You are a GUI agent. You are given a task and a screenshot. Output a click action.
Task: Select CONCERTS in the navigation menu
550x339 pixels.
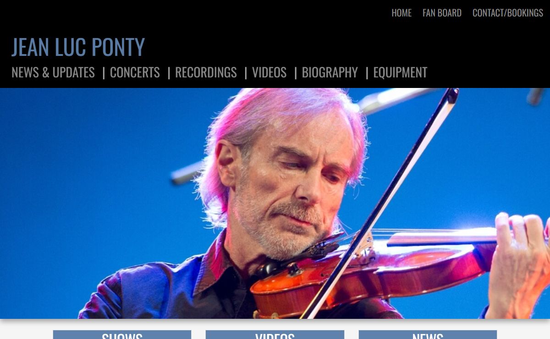coord(135,72)
